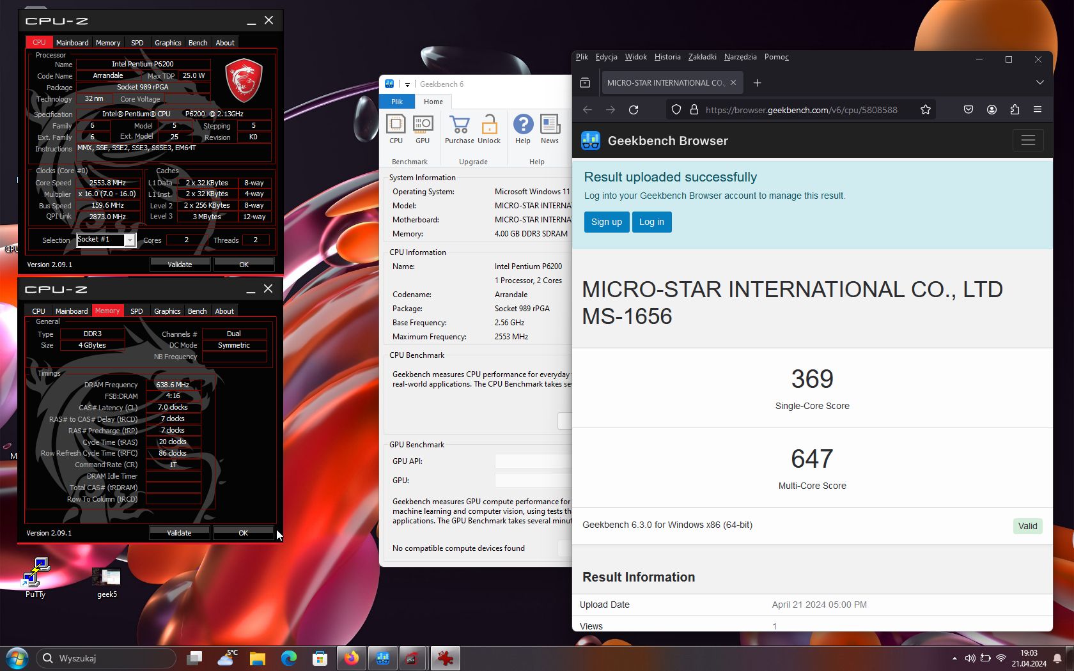
Task: Open the Zakładki menu in the browser
Action: tap(702, 57)
